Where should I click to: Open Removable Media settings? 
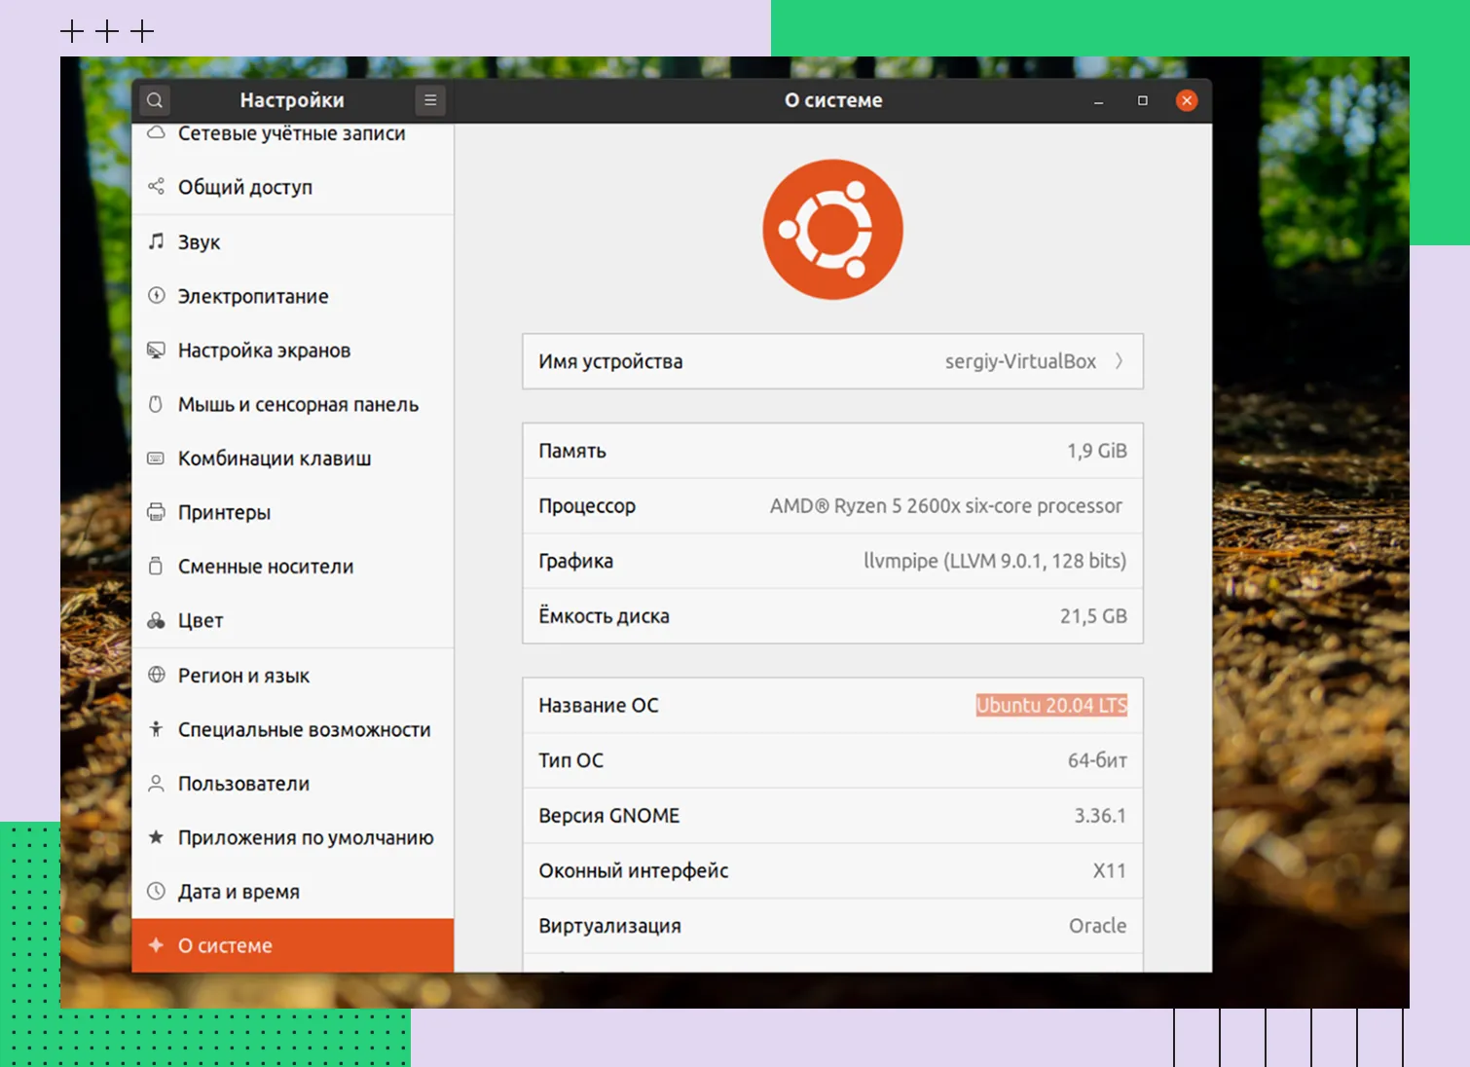click(x=266, y=567)
